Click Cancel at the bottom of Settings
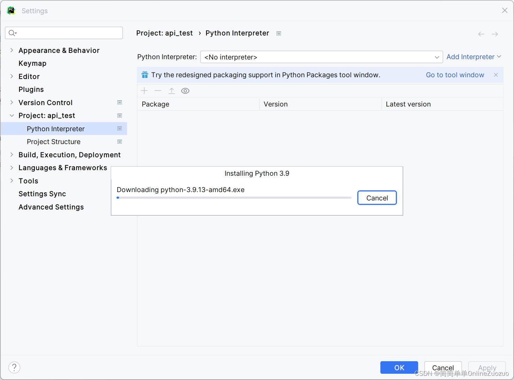Image resolution: width=514 pixels, height=380 pixels. 443,367
